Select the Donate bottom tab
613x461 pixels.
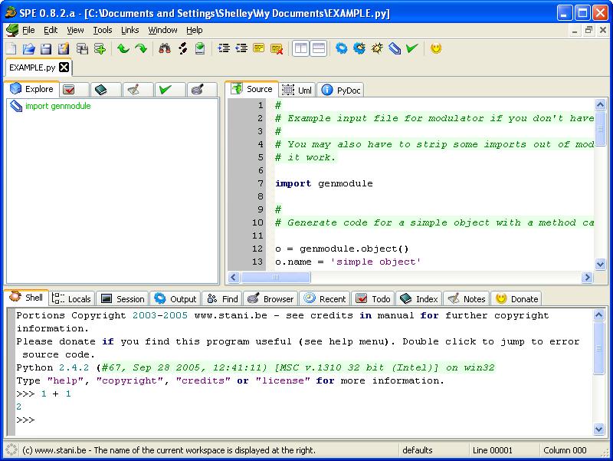[516, 299]
